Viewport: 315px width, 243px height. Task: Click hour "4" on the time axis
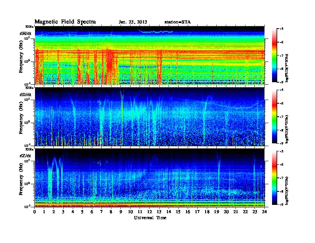click(73, 212)
